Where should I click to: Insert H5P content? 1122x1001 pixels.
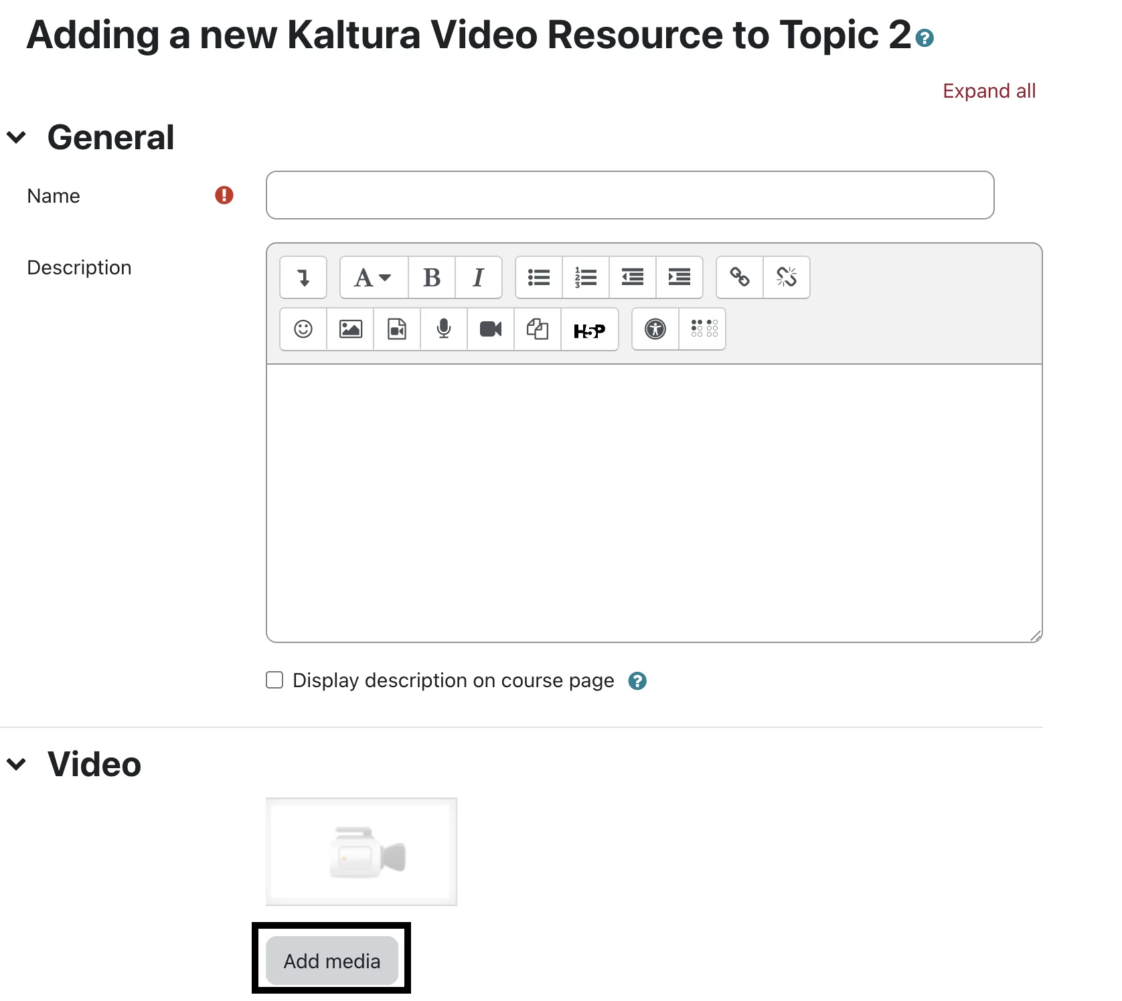pyautogui.click(x=589, y=329)
